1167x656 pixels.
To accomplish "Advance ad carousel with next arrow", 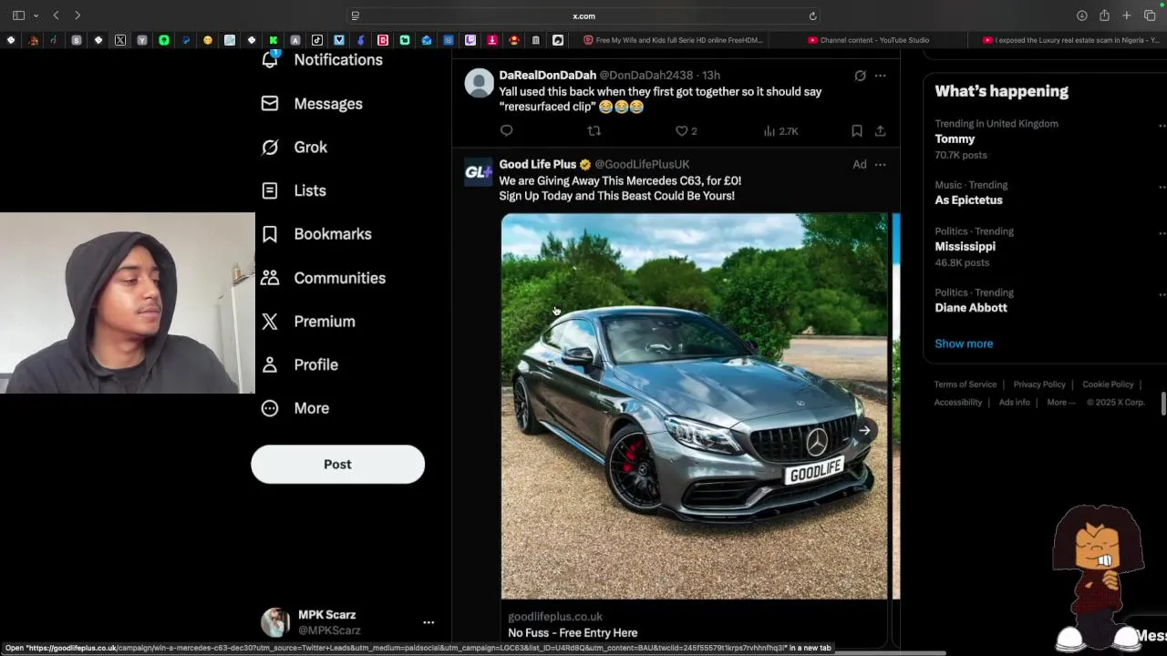I will [x=864, y=431].
